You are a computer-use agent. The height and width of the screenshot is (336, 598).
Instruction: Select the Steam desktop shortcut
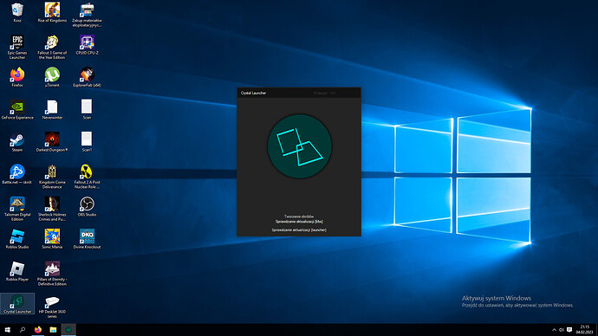pos(17,142)
